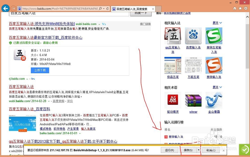The width and height of the screenshot is (250, 157).
Task: Open 搜狗输入法 in the ranking list
Action: [176, 137]
